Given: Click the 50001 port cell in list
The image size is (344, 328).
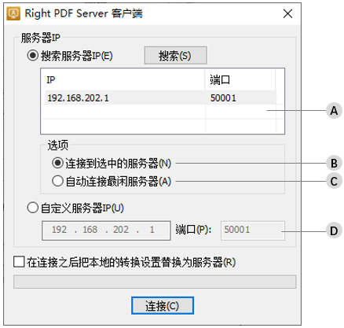Looking at the screenshot, I should [x=223, y=98].
